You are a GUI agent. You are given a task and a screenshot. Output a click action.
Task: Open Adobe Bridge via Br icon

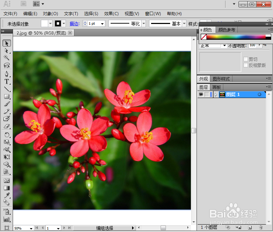24,4
